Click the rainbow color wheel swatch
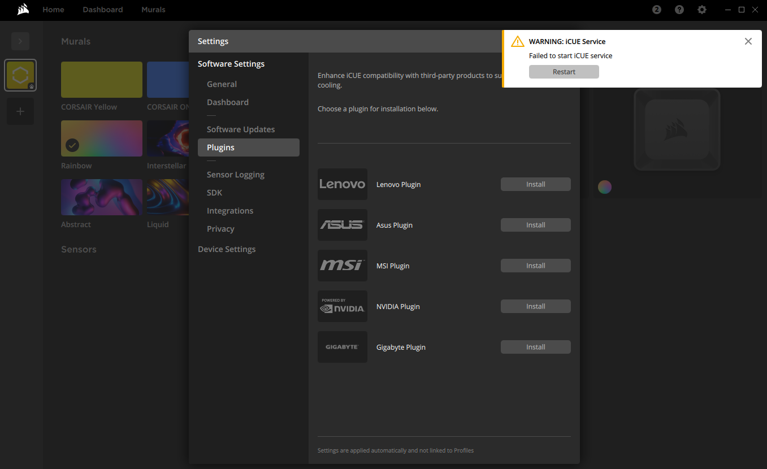767x469 pixels. pos(605,187)
